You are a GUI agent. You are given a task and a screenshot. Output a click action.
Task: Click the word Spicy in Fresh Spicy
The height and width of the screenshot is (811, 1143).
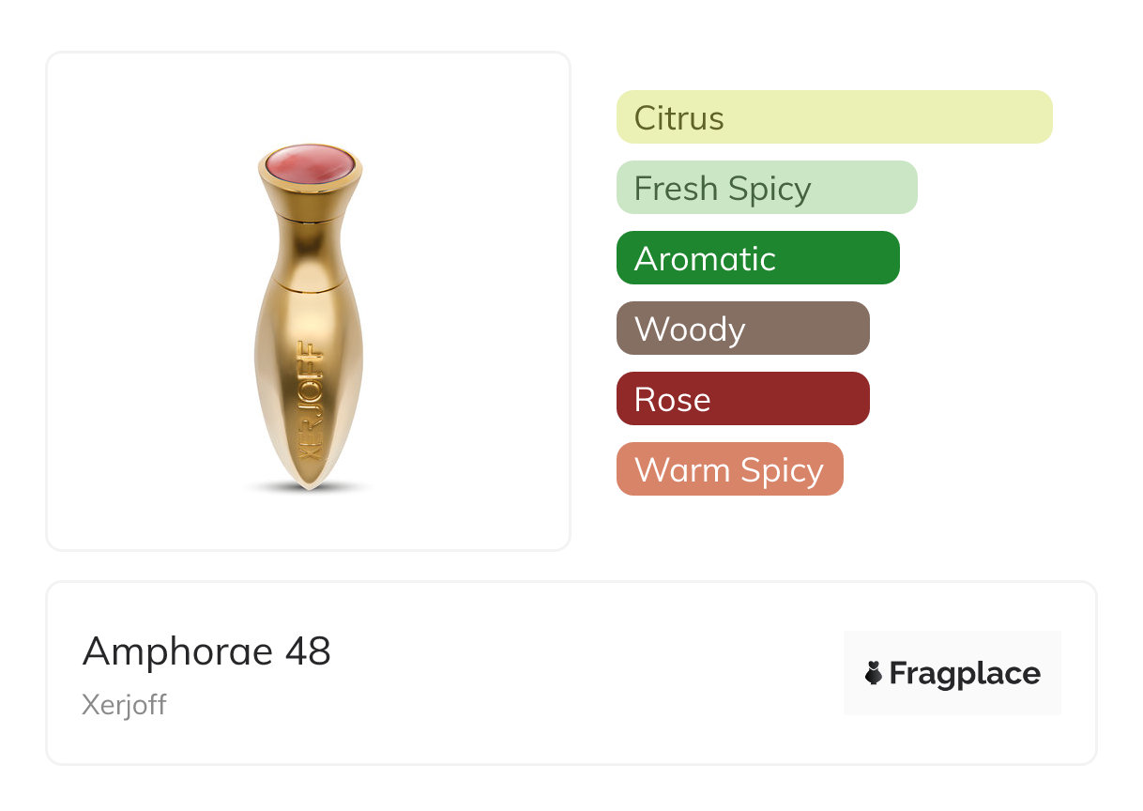point(769,189)
